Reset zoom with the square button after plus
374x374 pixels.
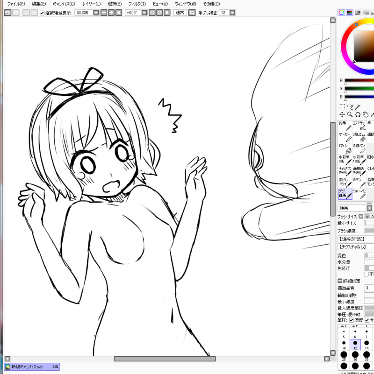pyautogui.click(x=119, y=13)
